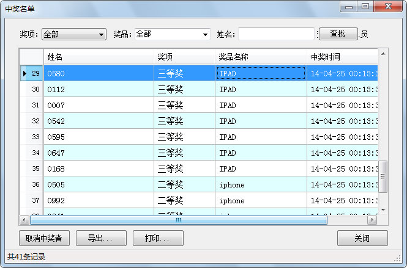Click the 中奖时间 cell in row 0595
Screen dimensions: 407x268
tap(342, 137)
